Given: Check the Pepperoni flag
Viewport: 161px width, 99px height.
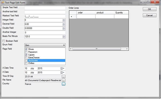Looking at the screenshot, I should click(26, 52).
